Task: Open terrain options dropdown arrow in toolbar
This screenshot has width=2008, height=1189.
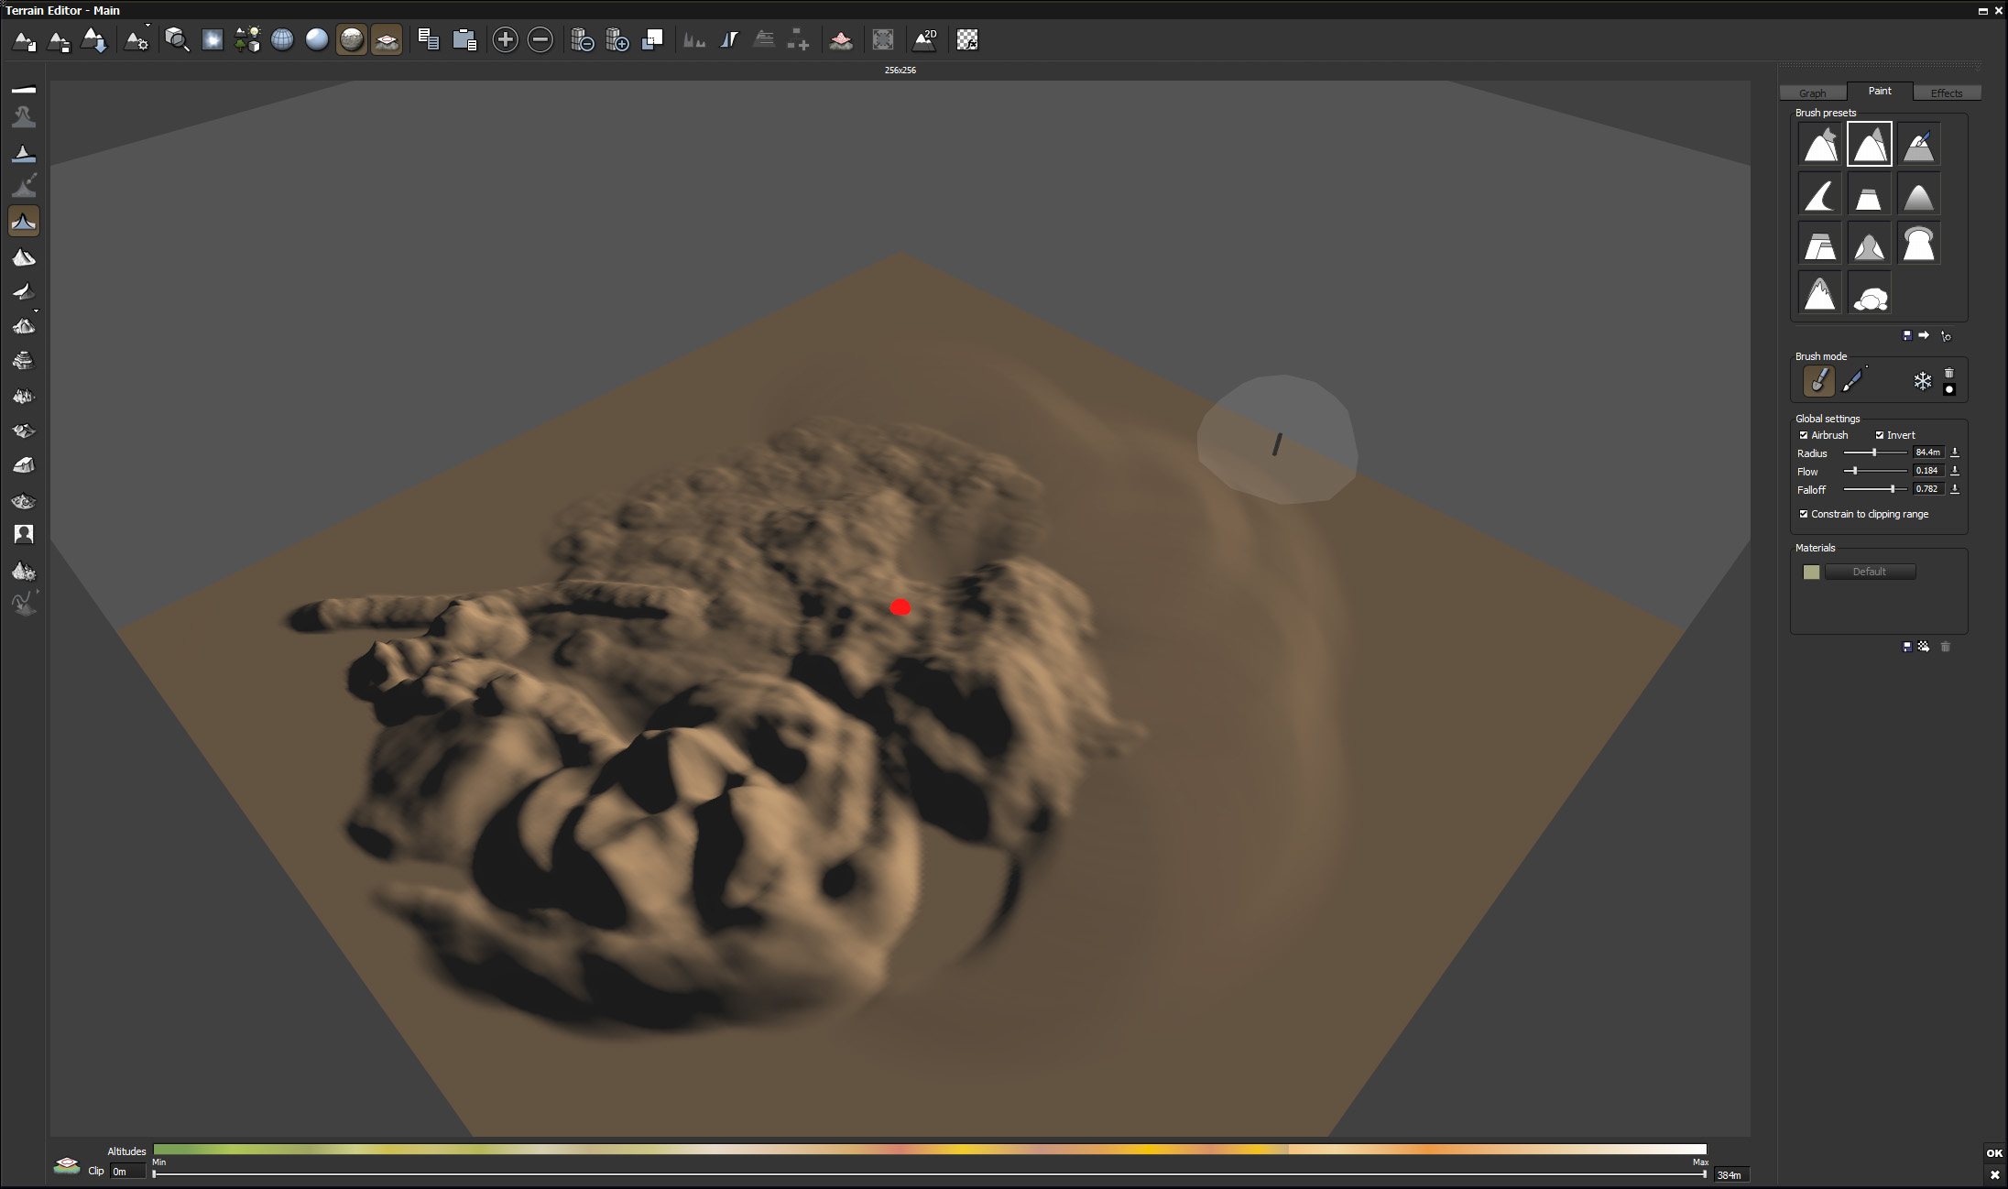Action: (x=147, y=27)
